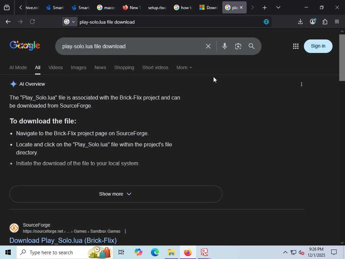Open the Short videos results tab
The height and width of the screenshot is (259, 345).
click(x=155, y=67)
